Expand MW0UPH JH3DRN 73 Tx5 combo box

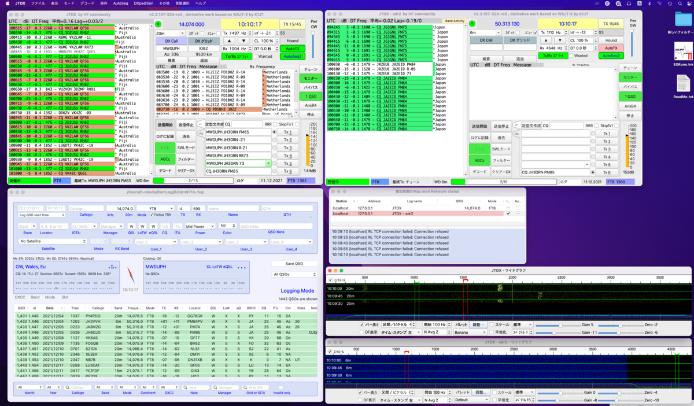(269, 164)
